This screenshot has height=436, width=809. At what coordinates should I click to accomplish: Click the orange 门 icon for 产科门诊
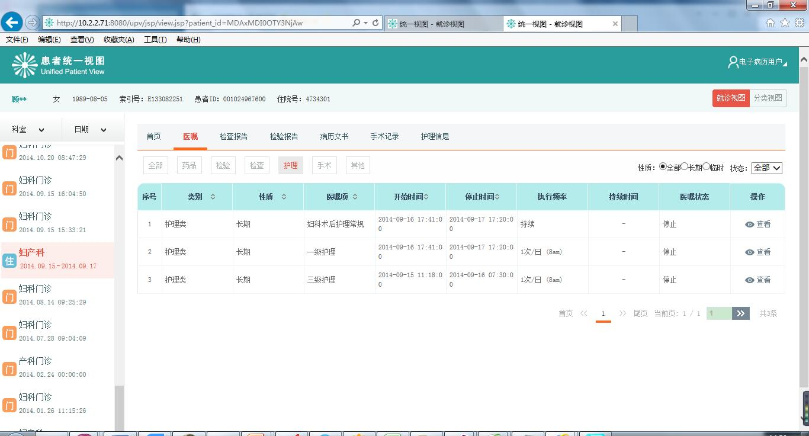[9, 369]
